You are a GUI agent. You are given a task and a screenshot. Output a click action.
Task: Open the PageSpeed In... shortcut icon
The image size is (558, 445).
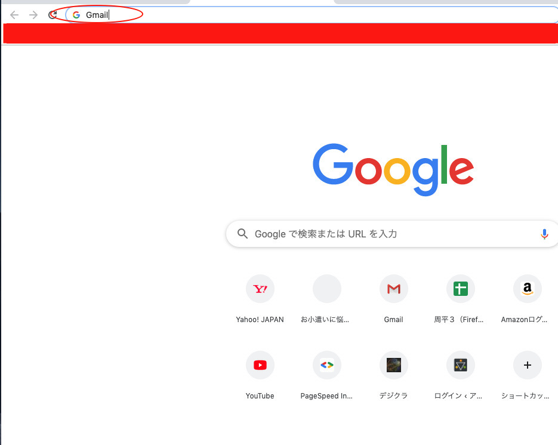pyautogui.click(x=326, y=365)
